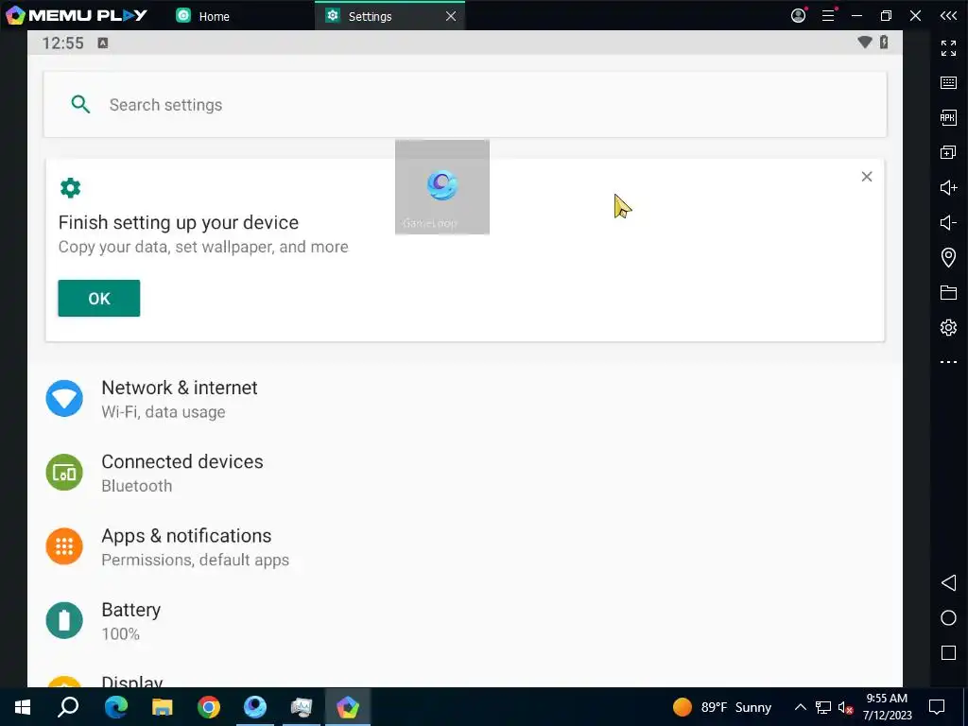Open Windows taskbar search

click(68, 707)
